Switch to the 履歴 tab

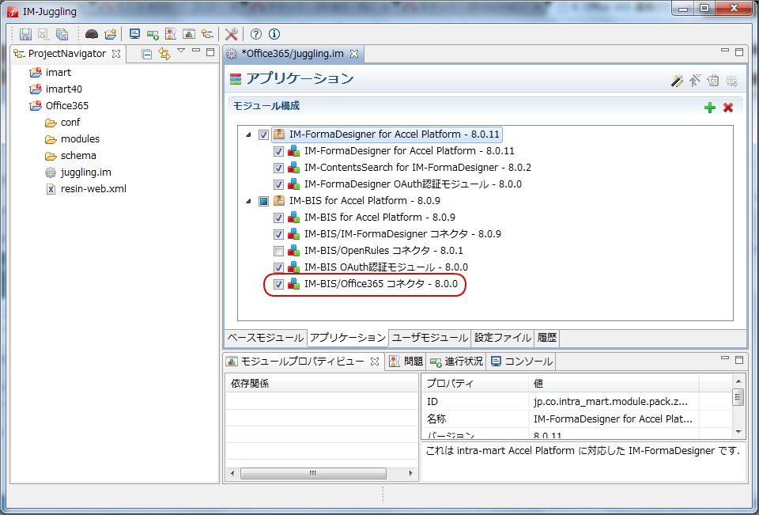547,338
